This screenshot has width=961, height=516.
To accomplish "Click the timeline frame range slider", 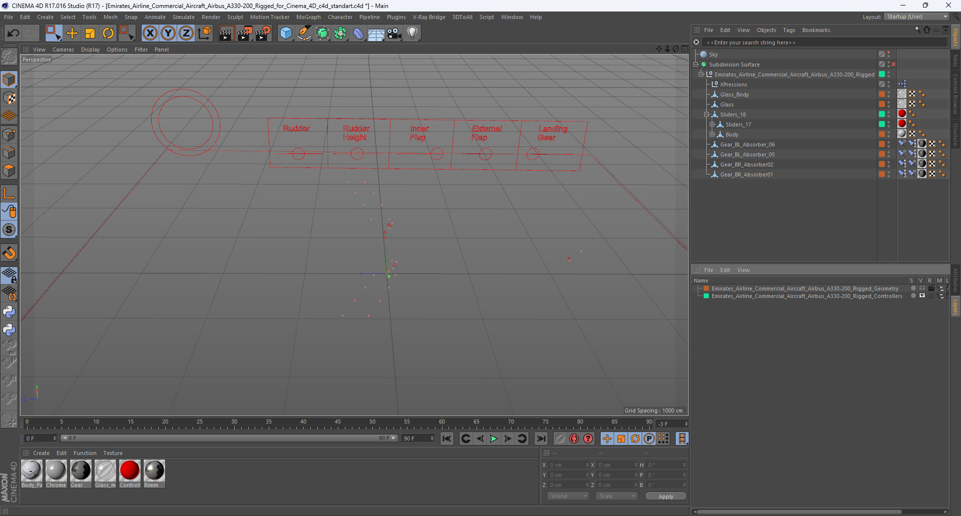I will pyautogui.click(x=229, y=438).
